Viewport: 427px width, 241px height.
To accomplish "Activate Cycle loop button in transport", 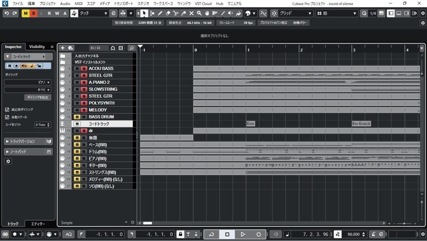I will tap(211, 234).
